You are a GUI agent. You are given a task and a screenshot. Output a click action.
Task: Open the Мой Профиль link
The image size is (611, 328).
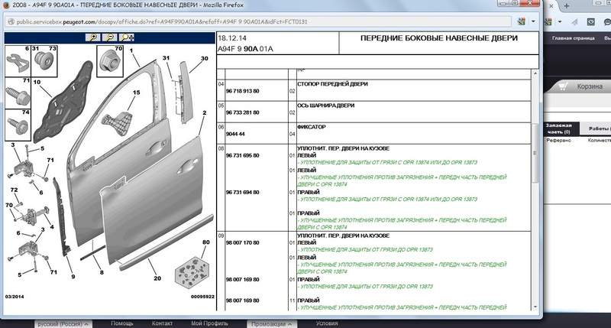coord(209,323)
